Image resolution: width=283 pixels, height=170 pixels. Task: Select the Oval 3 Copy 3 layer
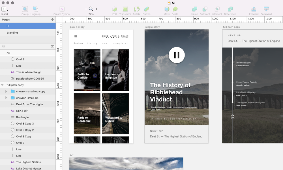pos(28,123)
